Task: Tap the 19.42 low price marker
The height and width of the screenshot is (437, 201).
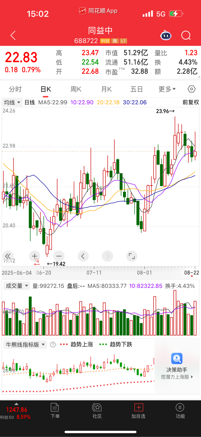Action: click(56, 264)
